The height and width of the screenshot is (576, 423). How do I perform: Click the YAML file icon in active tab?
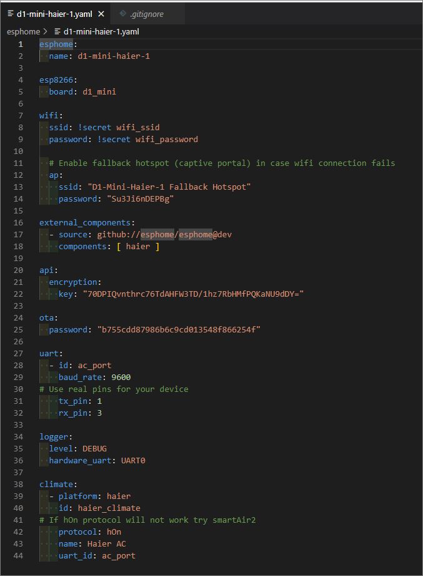(x=11, y=14)
